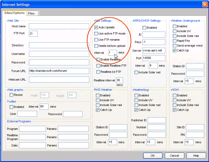Click the WOW Interval field

[x=189, y=142]
